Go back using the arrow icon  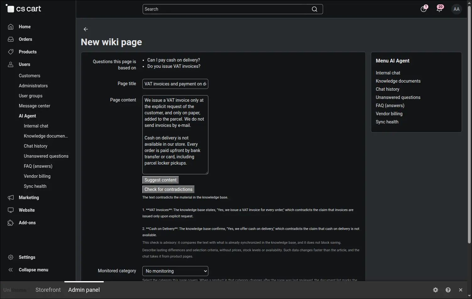point(86,29)
